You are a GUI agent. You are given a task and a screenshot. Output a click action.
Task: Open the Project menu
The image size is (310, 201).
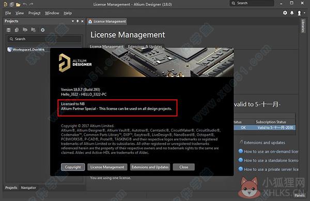pos(35,13)
